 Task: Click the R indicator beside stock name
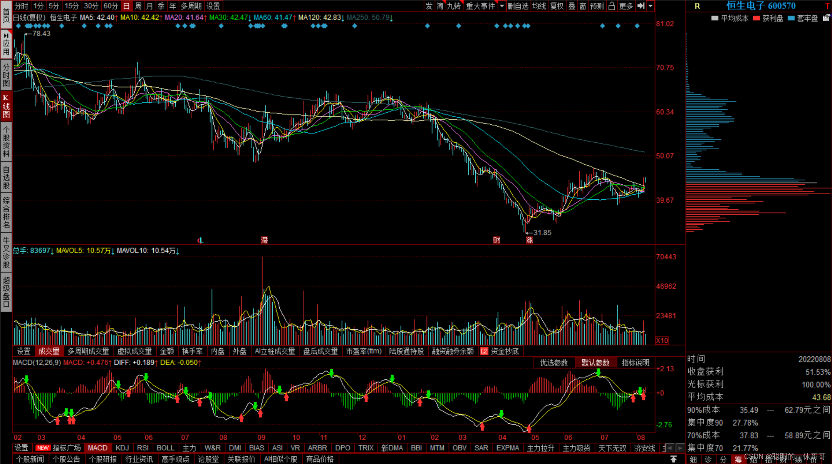[697, 6]
